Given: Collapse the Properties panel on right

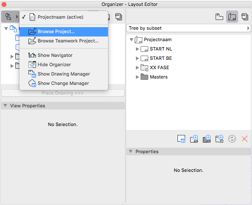Looking at the screenshot, I should 131,152.
